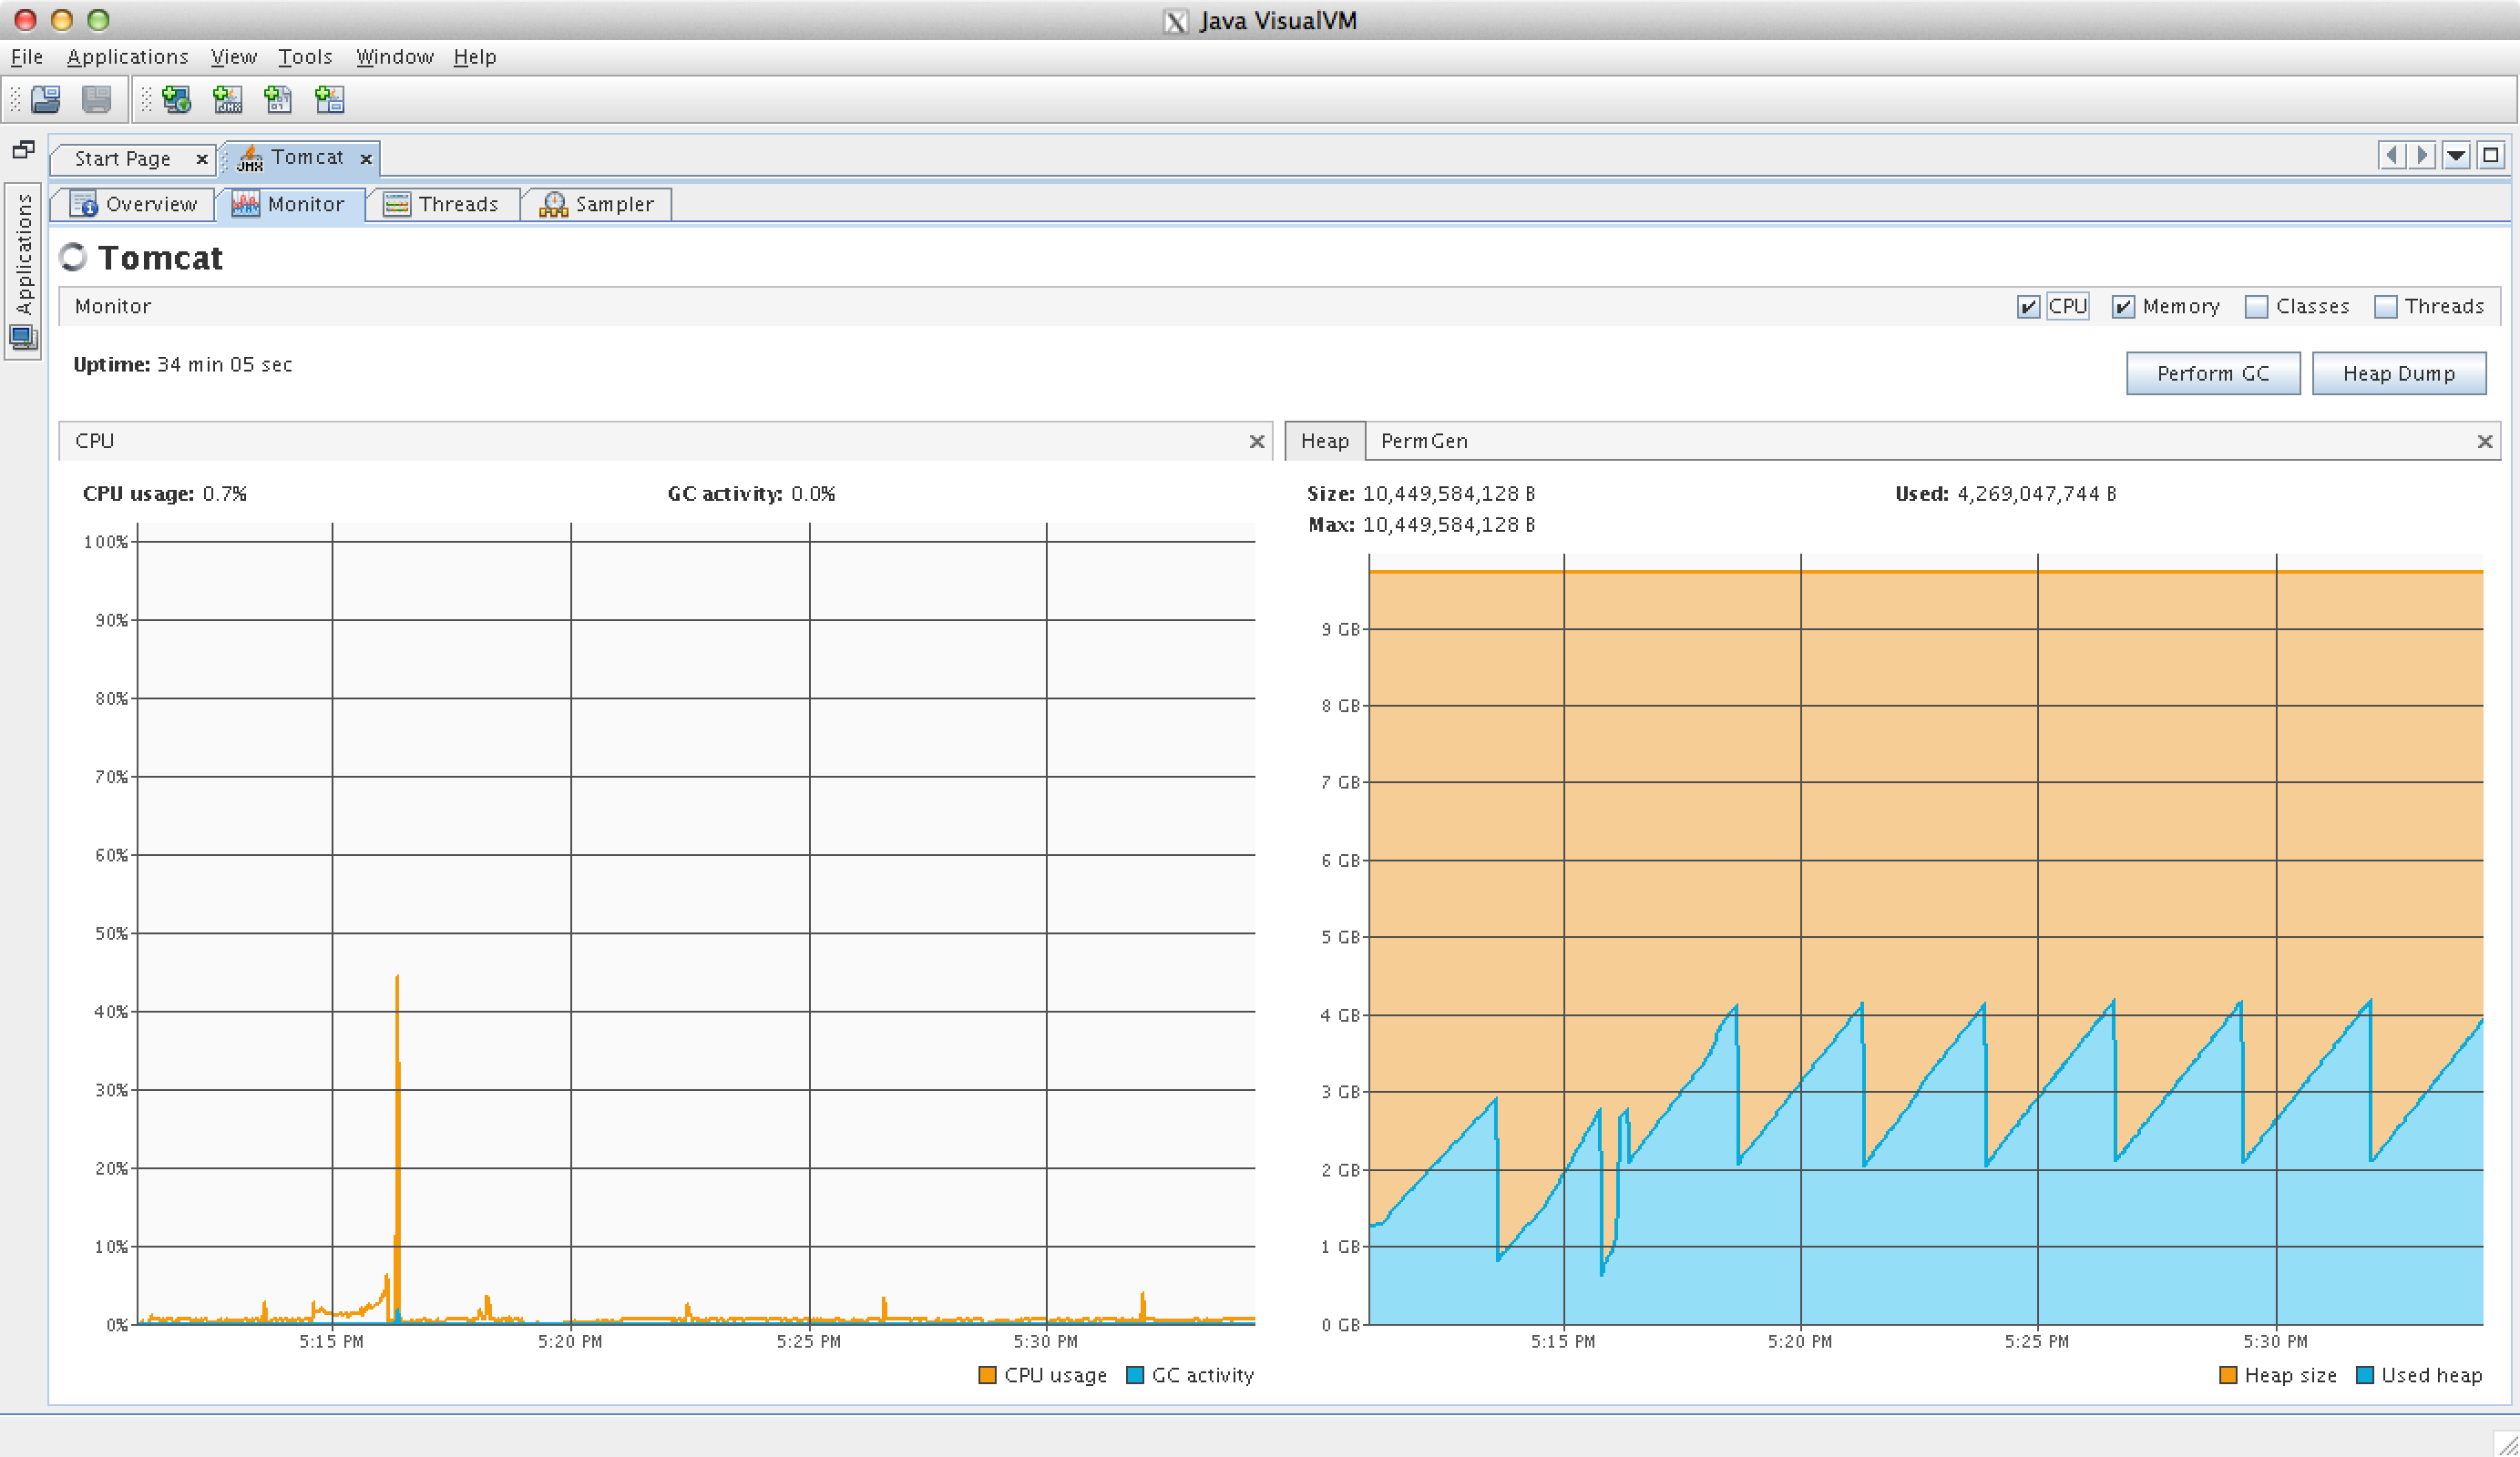This screenshot has height=1457, width=2520.
Task: Click the GC activity 0.0% value
Action: point(813,494)
